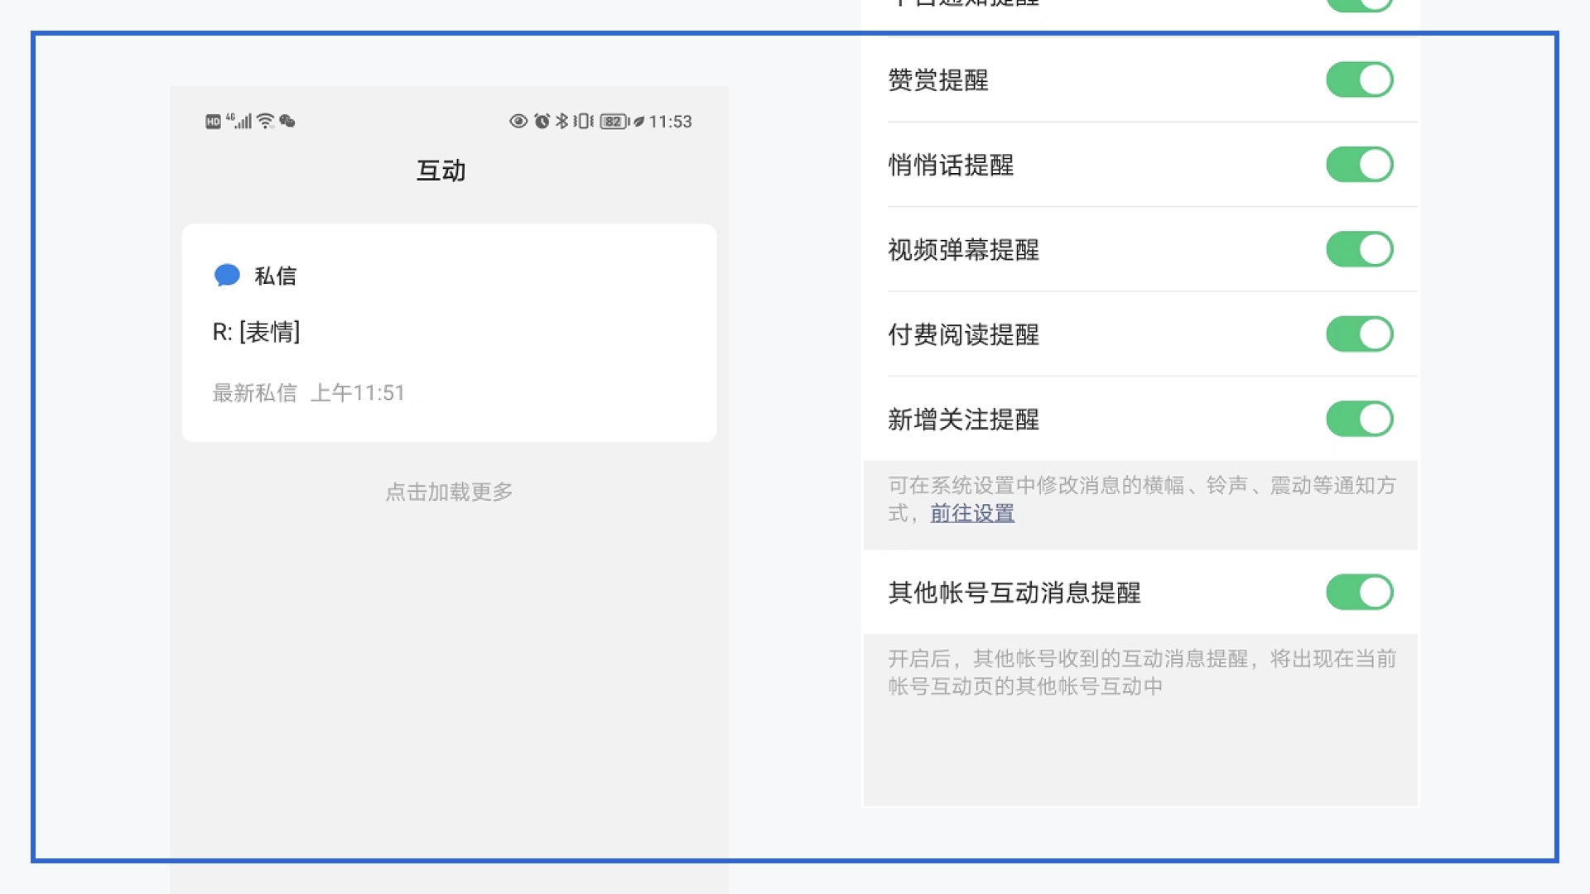Turn off 其他帐号互动消息提醒
The image size is (1590, 894).
[1359, 592]
